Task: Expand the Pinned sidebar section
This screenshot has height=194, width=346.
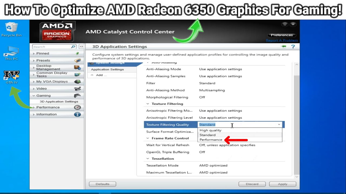Action: pyautogui.click(x=34, y=53)
